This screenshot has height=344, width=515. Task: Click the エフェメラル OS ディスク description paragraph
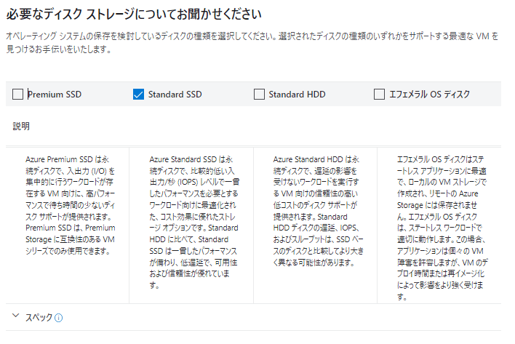442,228
